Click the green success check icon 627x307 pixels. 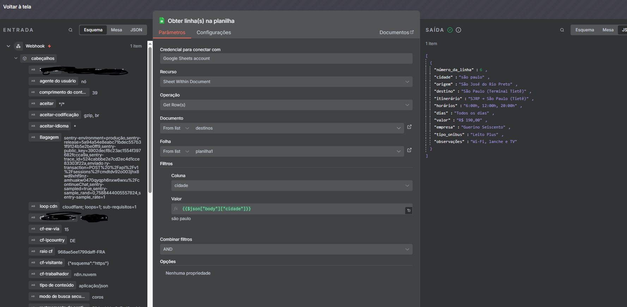tap(450, 30)
